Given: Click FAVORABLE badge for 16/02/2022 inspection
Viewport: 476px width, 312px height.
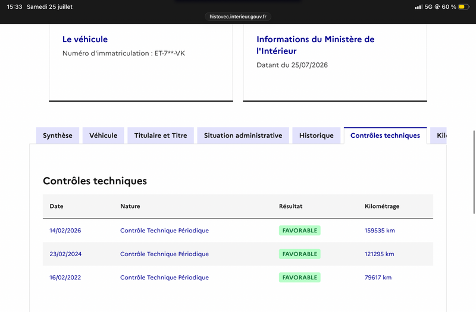Looking at the screenshot, I should click(300, 278).
